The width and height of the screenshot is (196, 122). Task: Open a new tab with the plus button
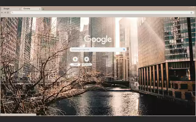click(x=43, y=9)
